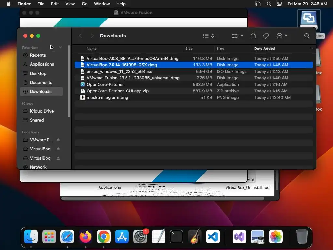This screenshot has width=333, height=250.
Task: Open the Edit menu
Action: pyautogui.click(x=55, y=4)
